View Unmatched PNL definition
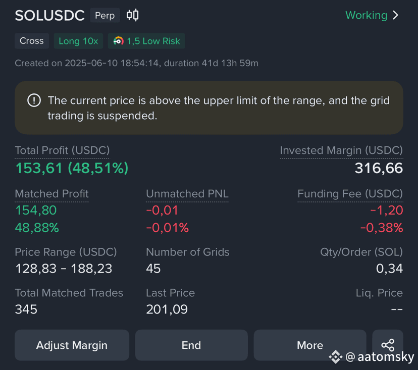This screenshot has width=418, height=370. point(187,194)
